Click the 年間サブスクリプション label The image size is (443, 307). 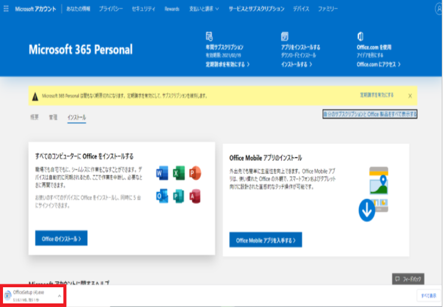click(224, 47)
